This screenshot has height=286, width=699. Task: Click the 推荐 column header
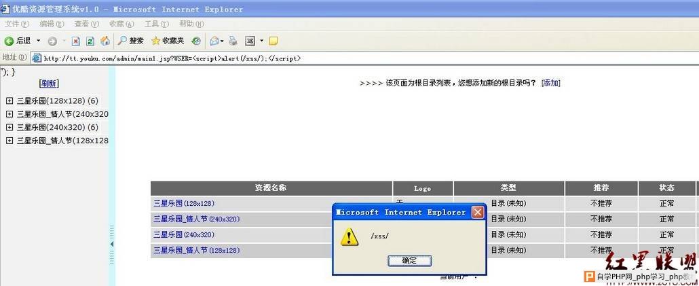(601, 188)
